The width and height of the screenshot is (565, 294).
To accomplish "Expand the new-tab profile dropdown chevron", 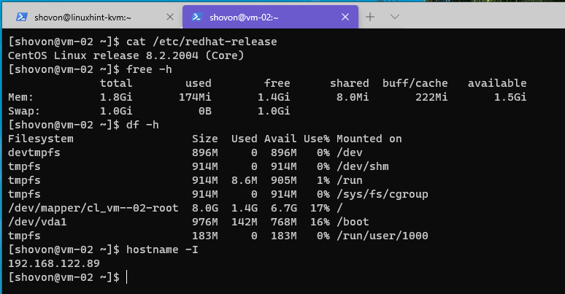I will [395, 16].
